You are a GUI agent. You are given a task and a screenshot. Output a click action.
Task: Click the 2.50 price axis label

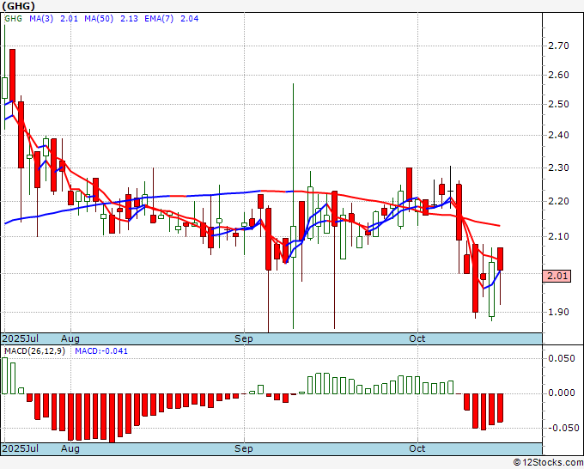point(559,104)
